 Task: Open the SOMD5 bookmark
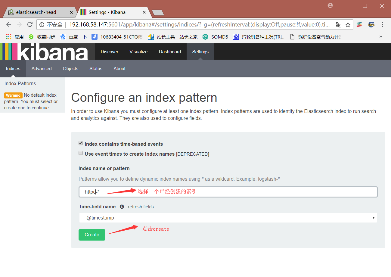215,37
